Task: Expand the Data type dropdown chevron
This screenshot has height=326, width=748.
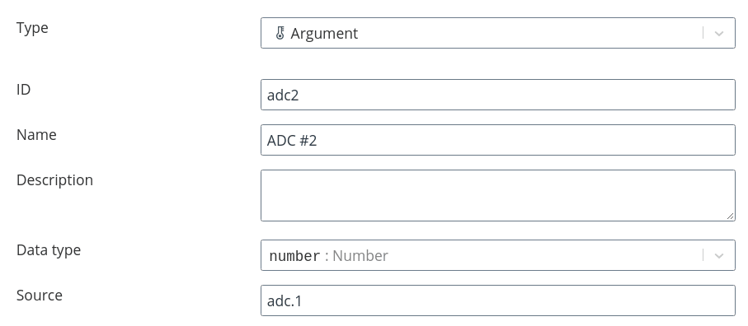Action: point(719,255)
